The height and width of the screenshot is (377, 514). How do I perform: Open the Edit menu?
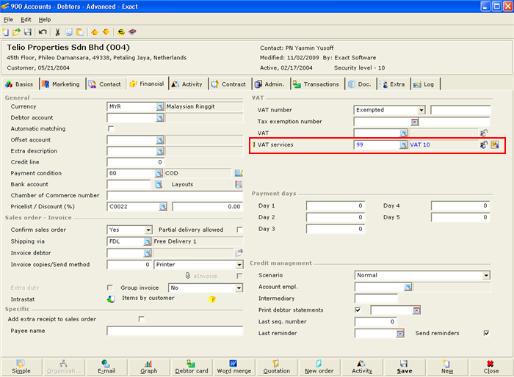(x=26, y=19)
